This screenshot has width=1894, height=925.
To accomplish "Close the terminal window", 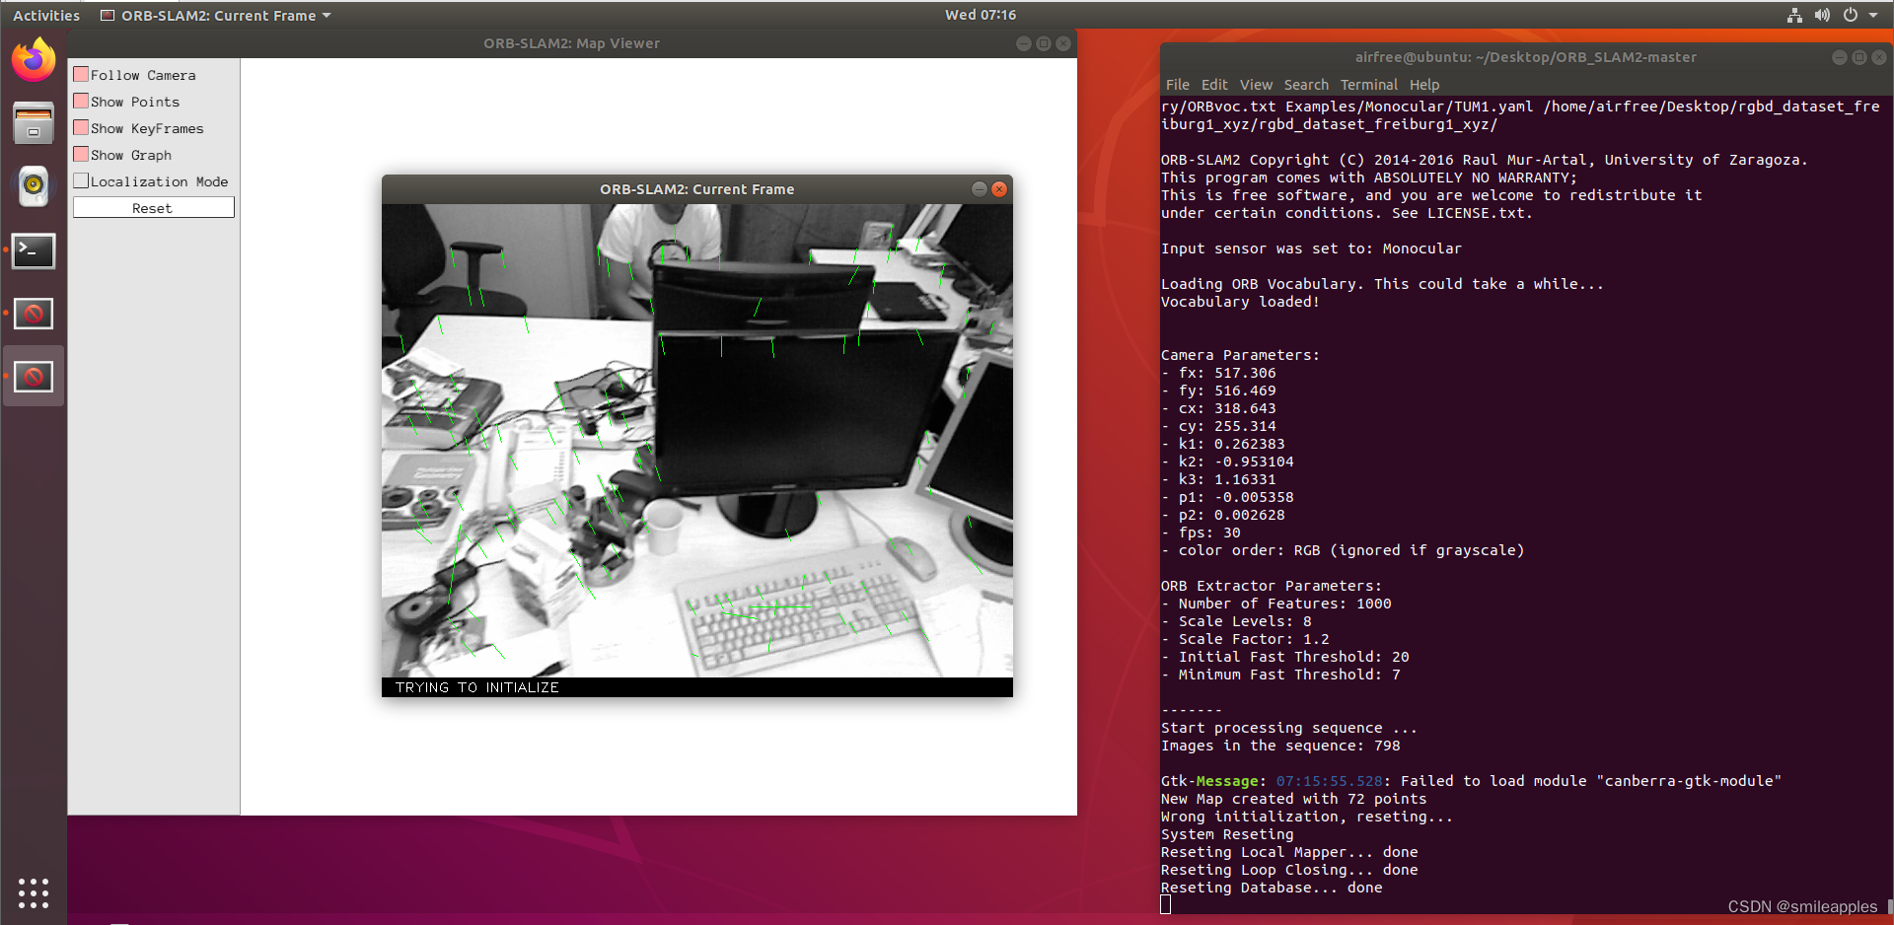I will pyautogui.click(x=1878, y=57).
